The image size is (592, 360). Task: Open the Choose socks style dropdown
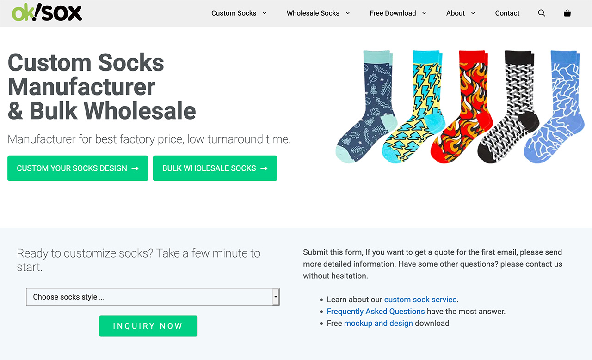click(153, 297)
